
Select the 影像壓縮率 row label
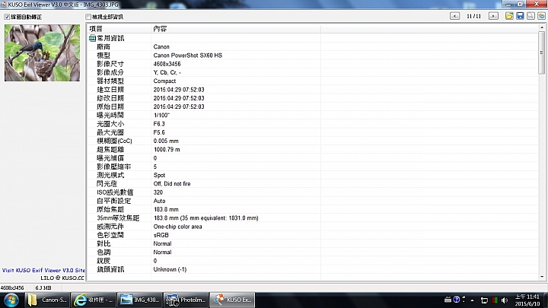click(113, 167)
